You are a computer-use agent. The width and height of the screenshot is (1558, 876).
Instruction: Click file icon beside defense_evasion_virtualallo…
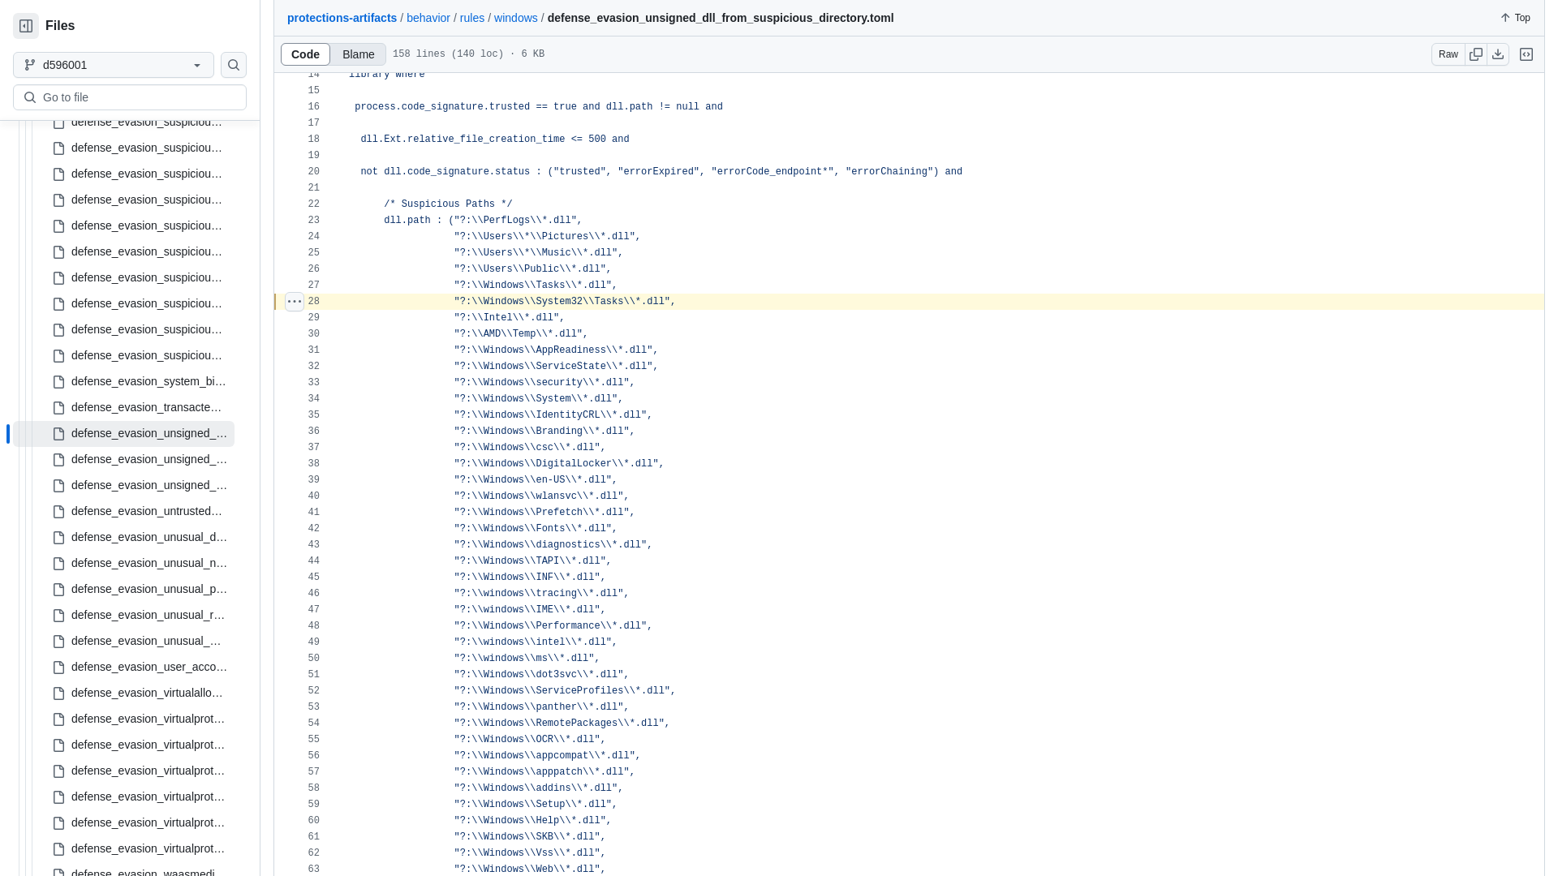point(58,693)
